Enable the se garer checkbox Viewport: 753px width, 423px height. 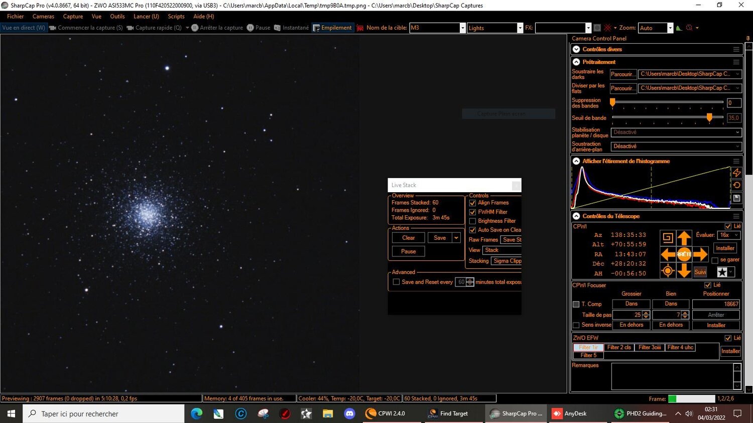point(715,260)
